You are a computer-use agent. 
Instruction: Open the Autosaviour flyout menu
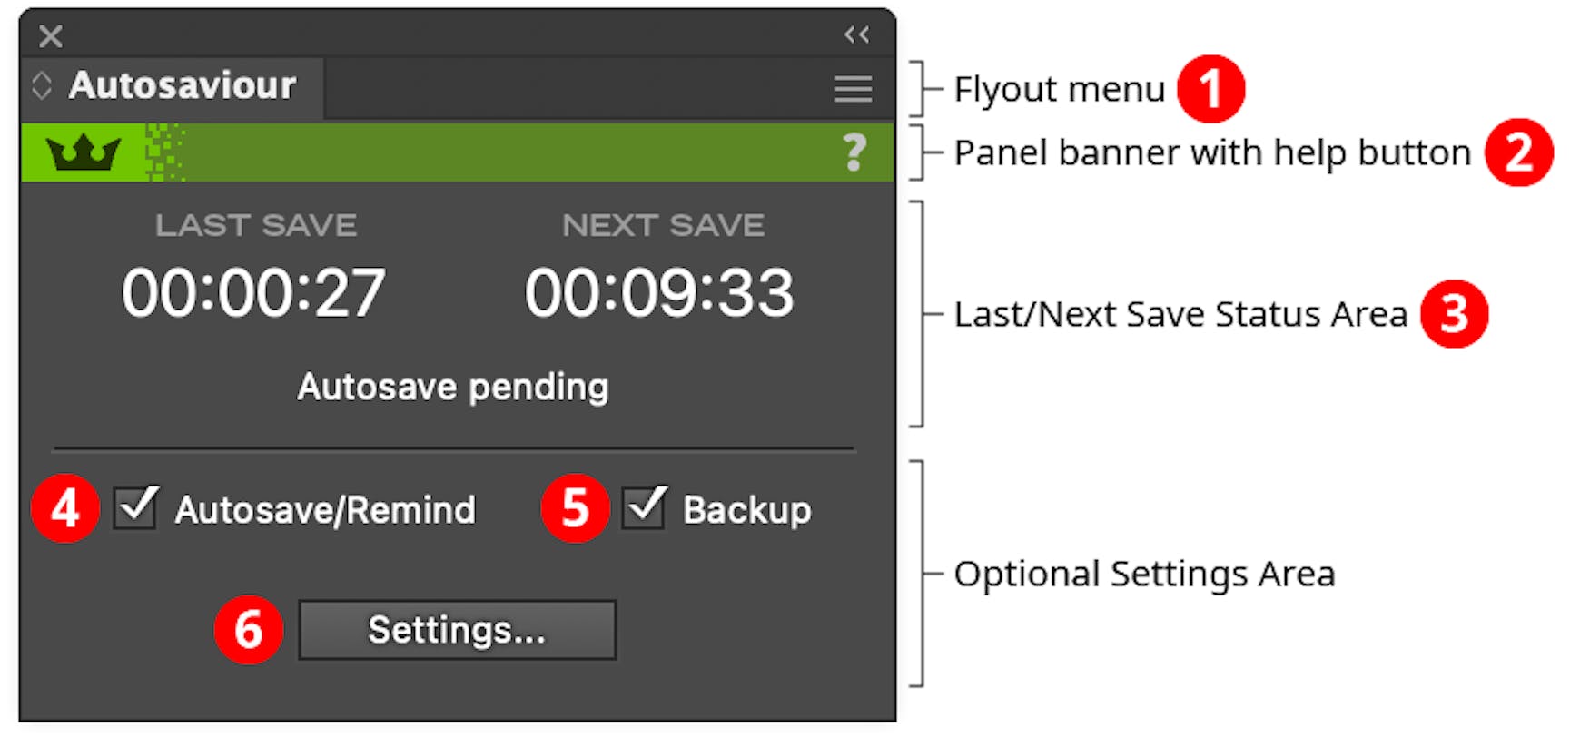coord(852,90)
